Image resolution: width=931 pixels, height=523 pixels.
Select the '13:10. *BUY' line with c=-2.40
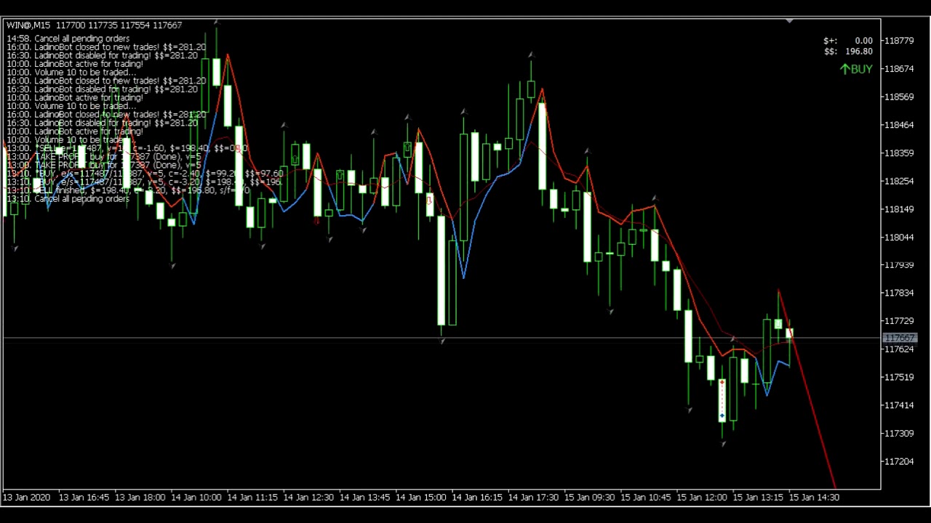(145, 174)
